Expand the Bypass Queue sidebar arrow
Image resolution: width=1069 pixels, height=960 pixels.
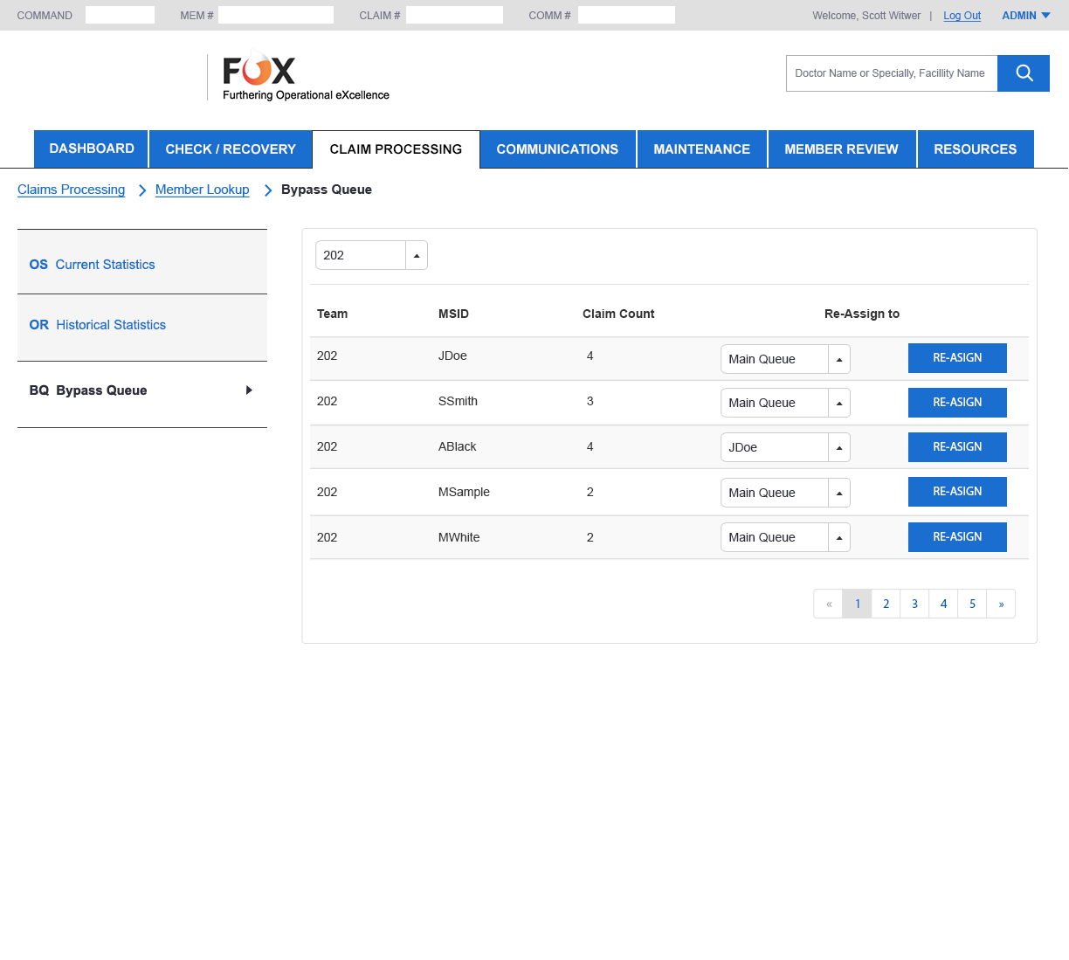pos(249,390)
